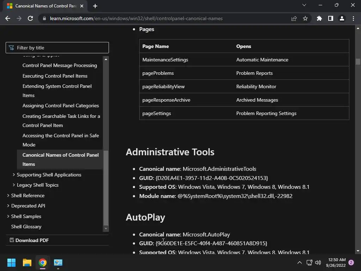This screenshot has width=361, height=271.
Task: Open Extending System Control Panel Items
Action: 57,91
